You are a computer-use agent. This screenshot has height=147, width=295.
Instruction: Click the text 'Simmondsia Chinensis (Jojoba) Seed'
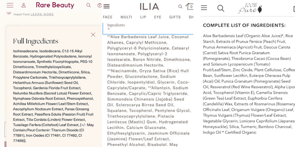[x=146, y=99]
